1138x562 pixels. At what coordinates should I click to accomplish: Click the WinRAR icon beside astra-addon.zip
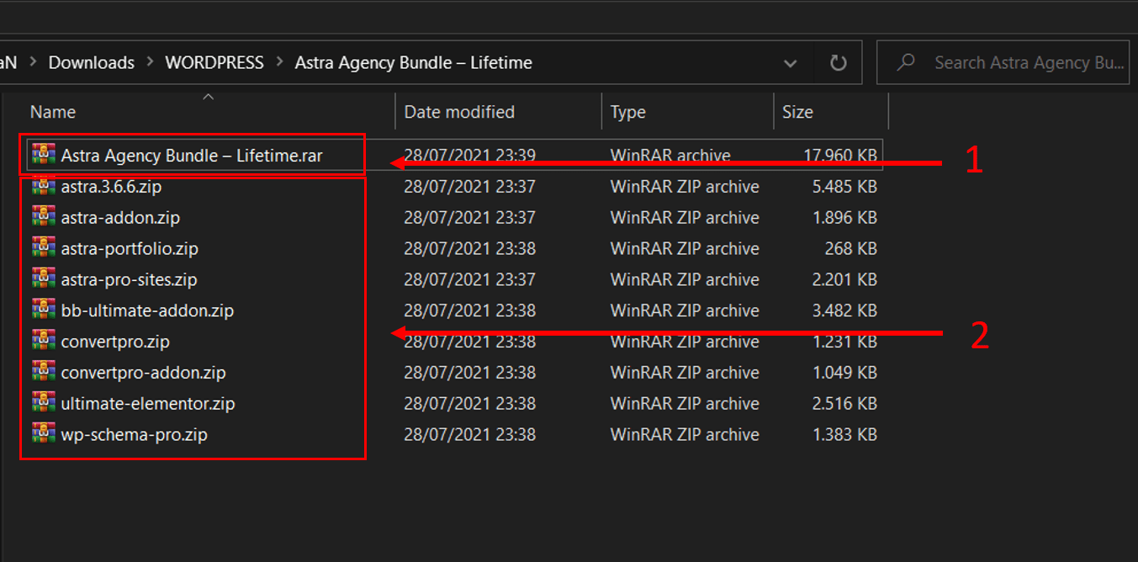coord(43,217)
